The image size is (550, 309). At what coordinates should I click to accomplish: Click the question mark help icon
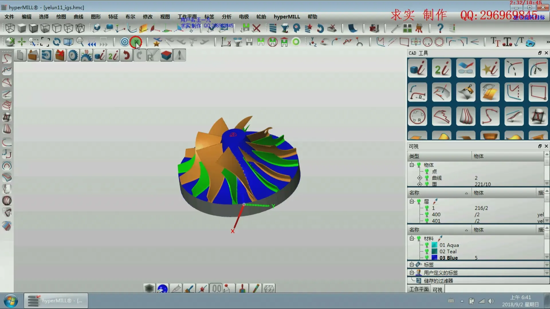click(440, 28)
